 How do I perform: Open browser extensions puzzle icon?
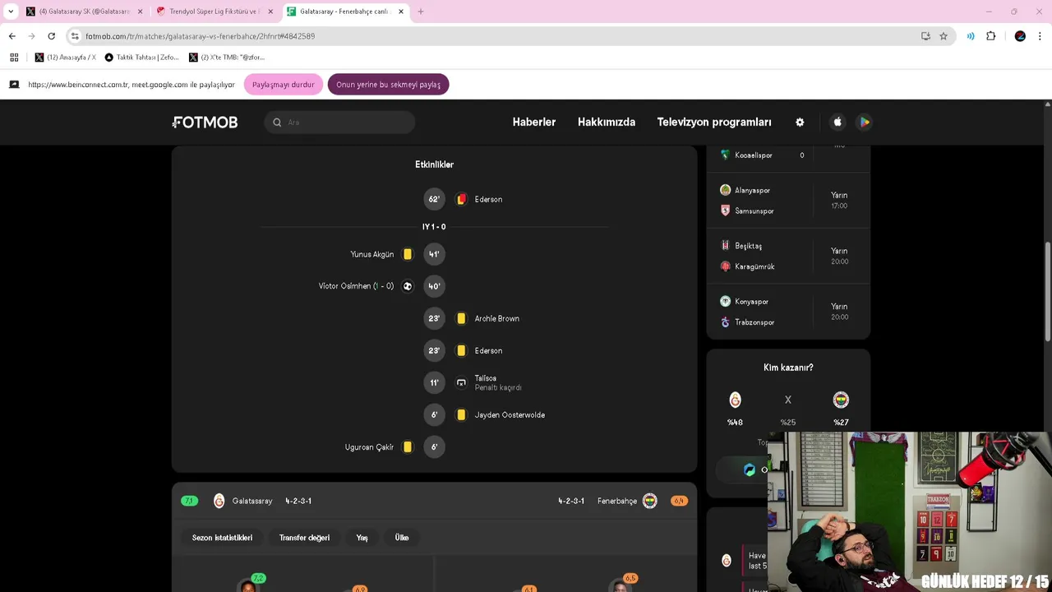coord(991,36)
